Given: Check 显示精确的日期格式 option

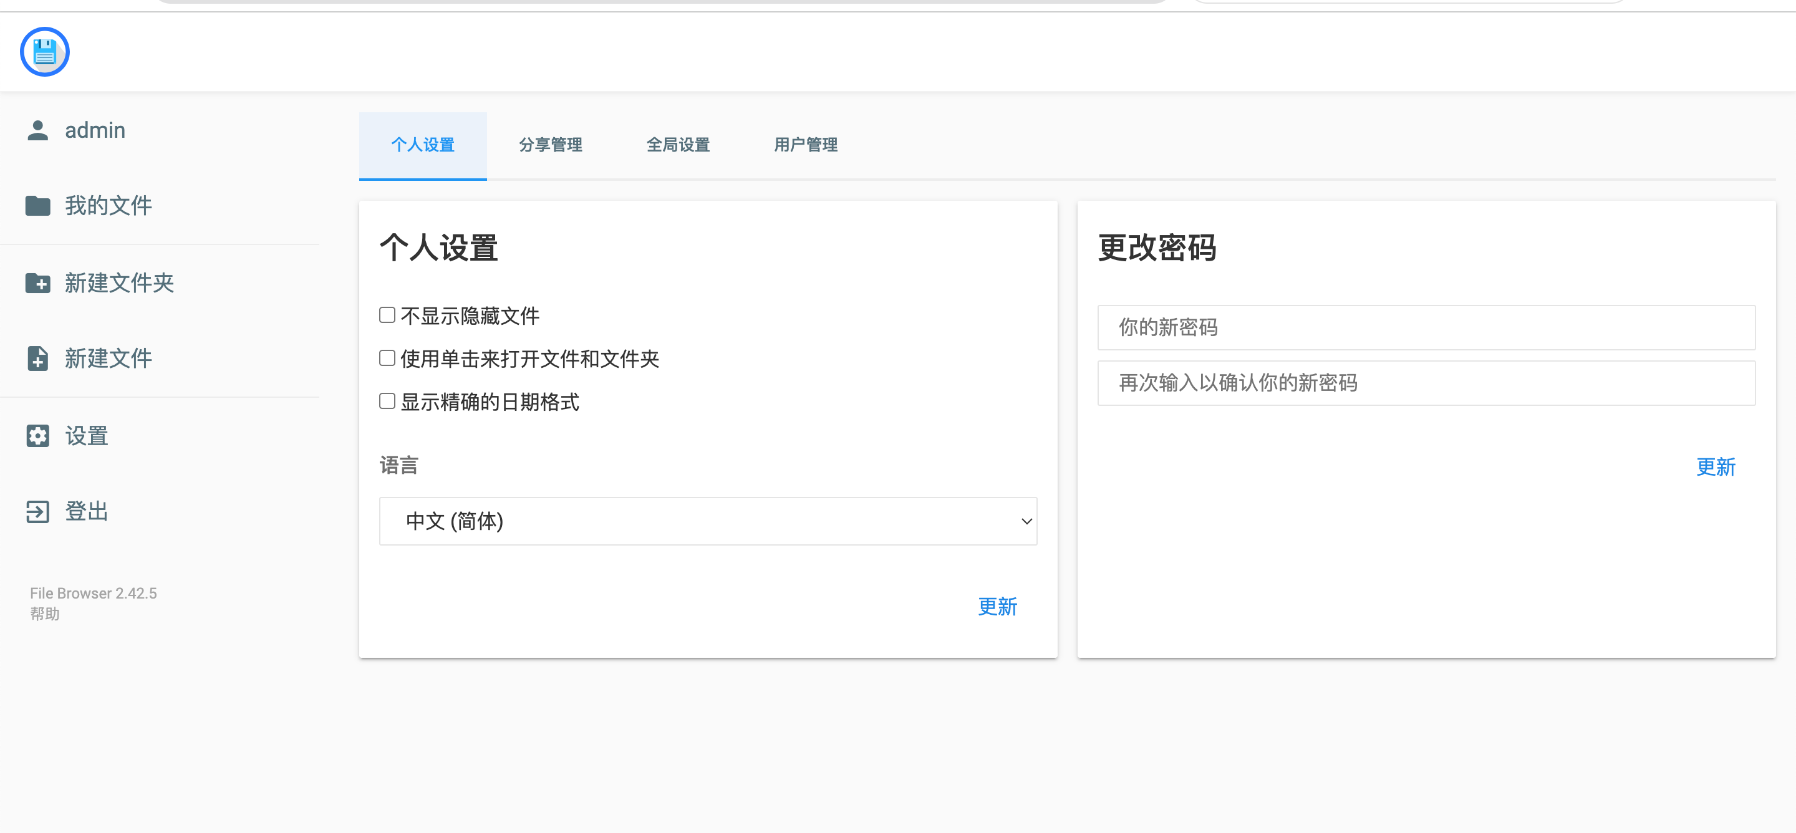Looking at the screenshot, I should [x=387, y=401].
